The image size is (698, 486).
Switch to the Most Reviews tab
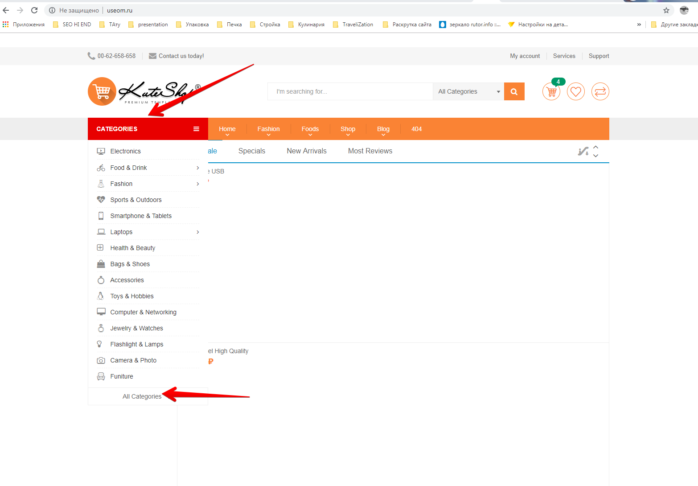[370, 151]
